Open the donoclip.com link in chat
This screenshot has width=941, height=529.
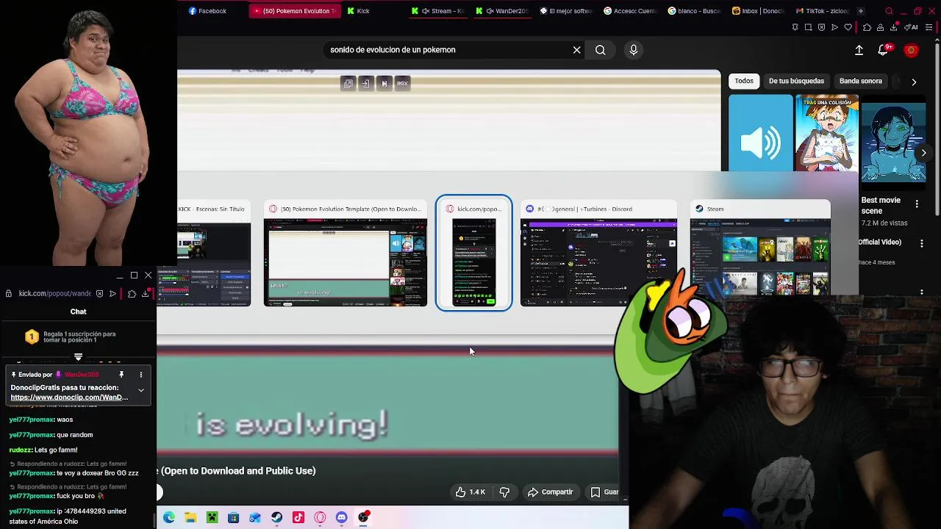pos(69,397)
